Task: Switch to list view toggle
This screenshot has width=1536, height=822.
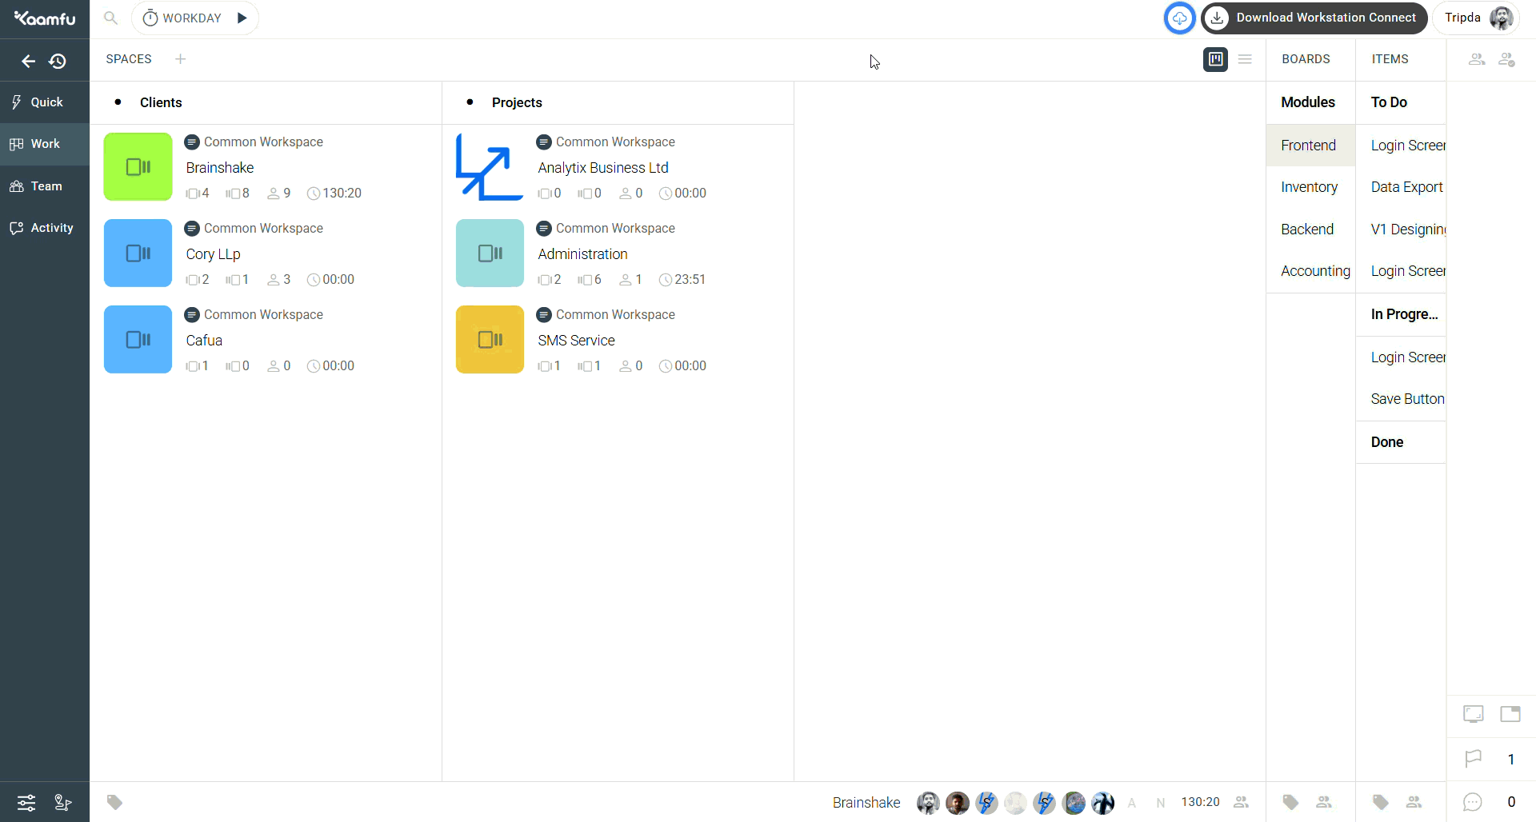Action: pos(1245,59)
